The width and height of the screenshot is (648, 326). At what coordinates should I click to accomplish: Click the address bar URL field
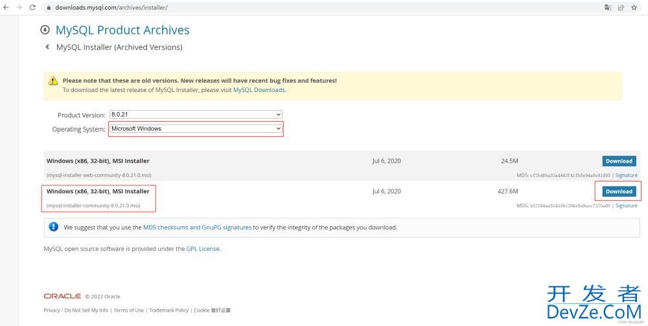[322, 7]
